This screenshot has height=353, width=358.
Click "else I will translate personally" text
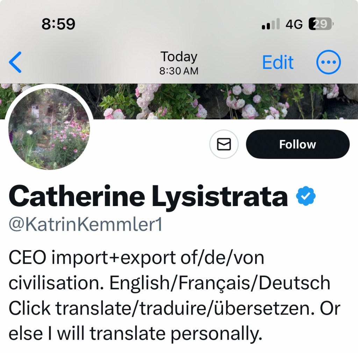[135, 334]
